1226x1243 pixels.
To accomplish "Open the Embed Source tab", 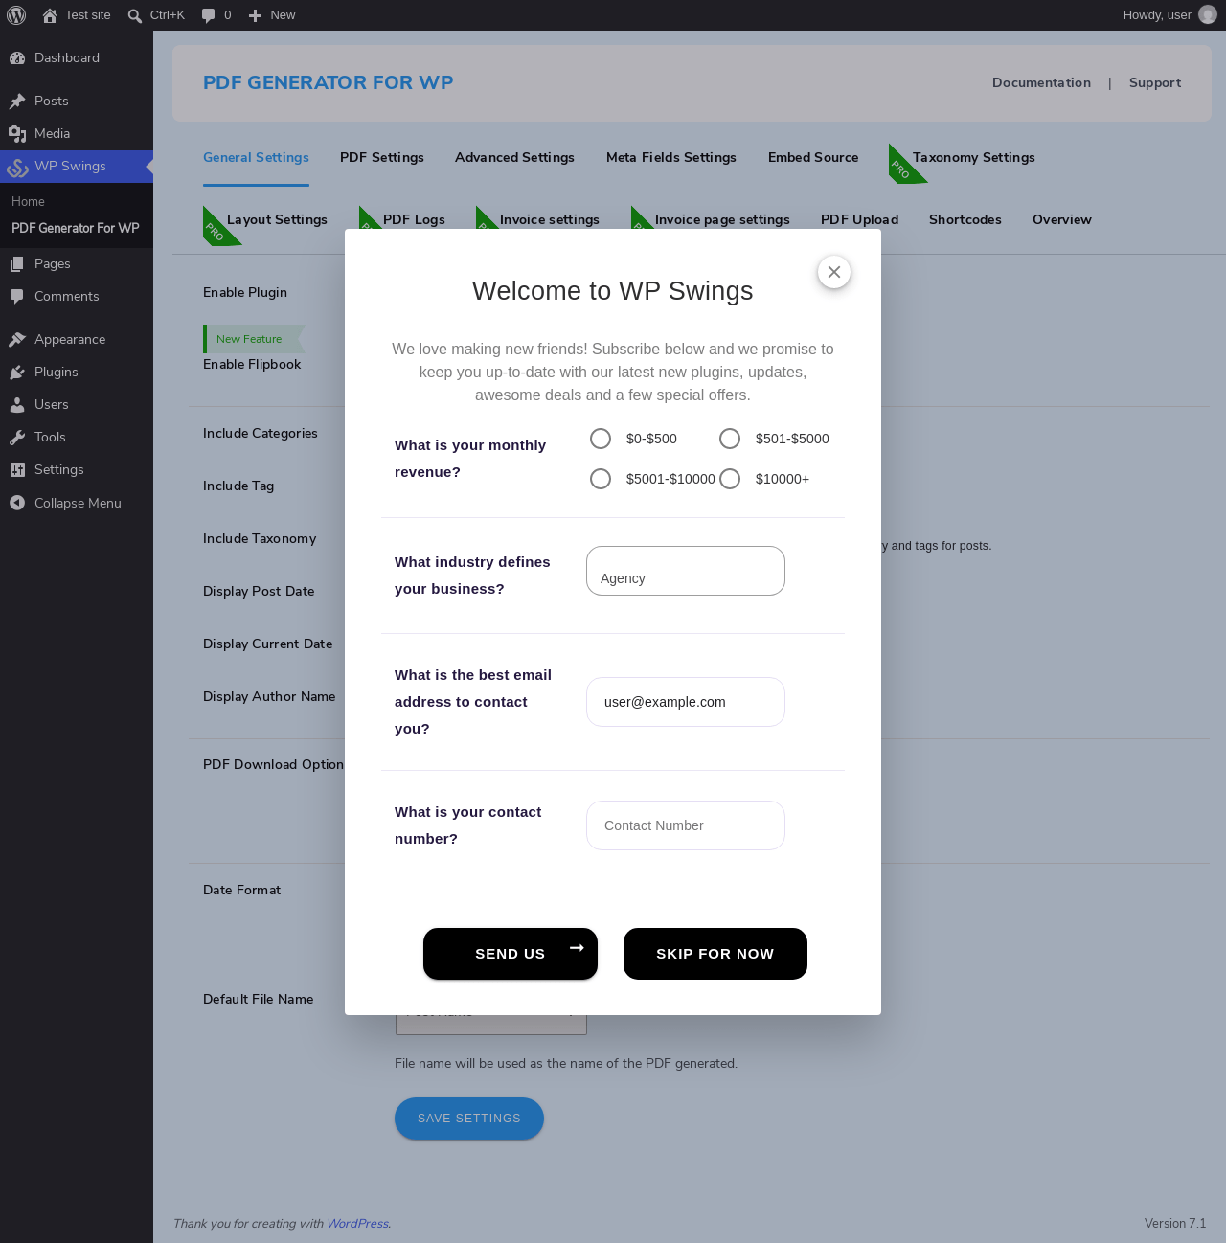I will (x=813, y=158).
